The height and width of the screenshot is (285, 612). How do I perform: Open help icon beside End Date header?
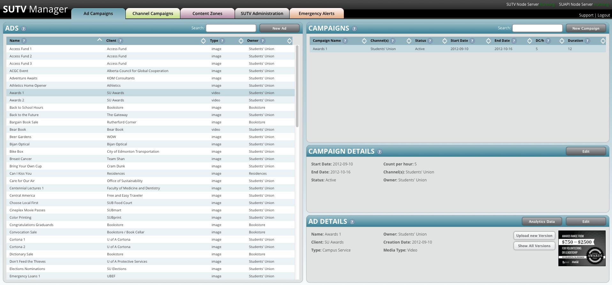(514, 41)
